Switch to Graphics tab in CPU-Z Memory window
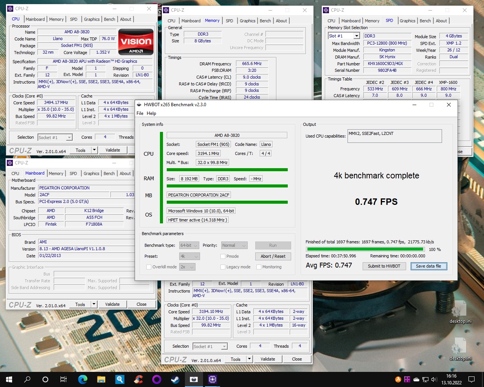 pos(248,21)
